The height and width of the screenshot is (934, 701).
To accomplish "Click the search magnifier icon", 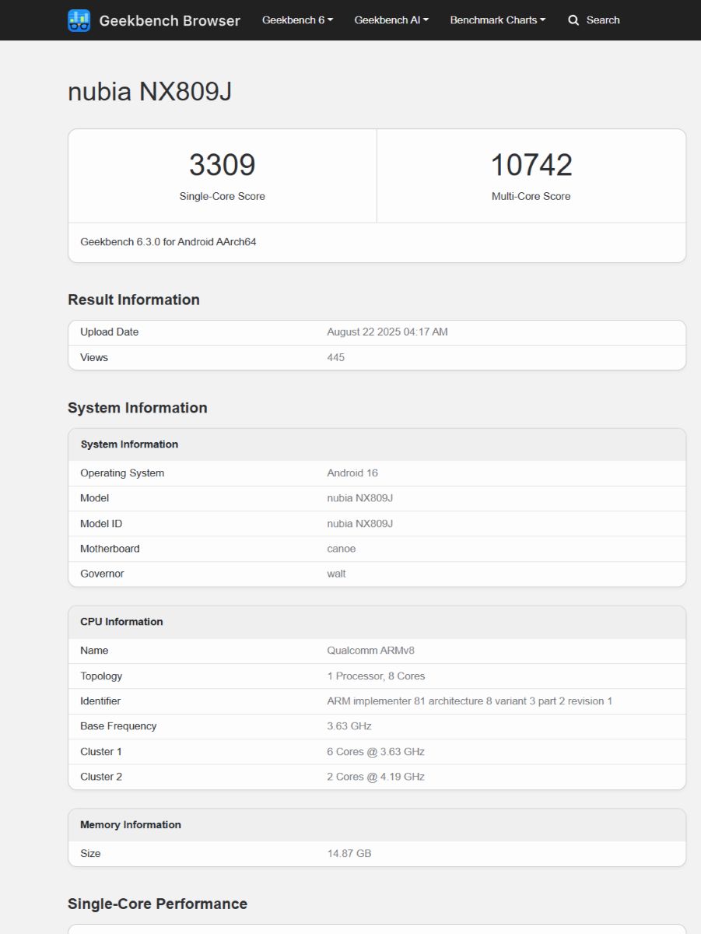I will click(x=573, y=20).
